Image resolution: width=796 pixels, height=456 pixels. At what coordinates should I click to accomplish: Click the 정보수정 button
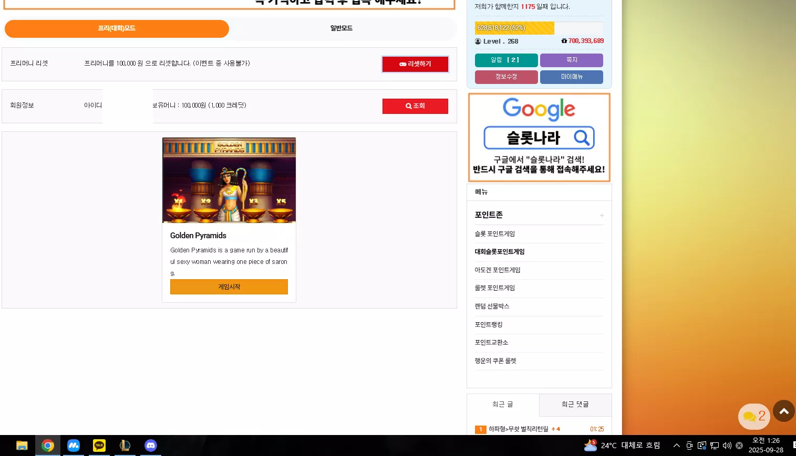pyautogui.click(x=506, y=77)
